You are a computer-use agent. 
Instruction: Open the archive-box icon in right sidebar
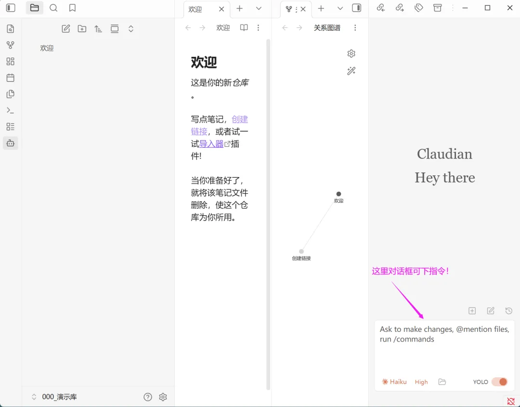pos(437,8)
